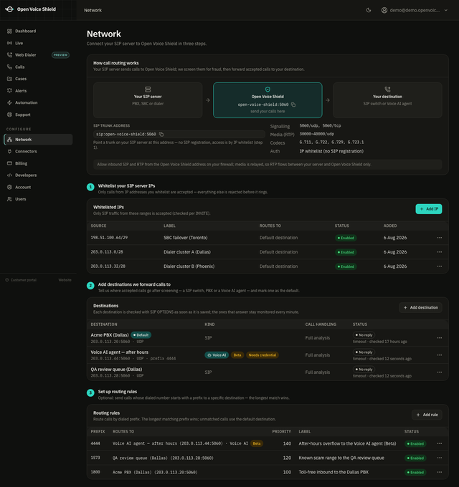
Task: Go to Live in the sidebar
Action: [x=38, y=43]
